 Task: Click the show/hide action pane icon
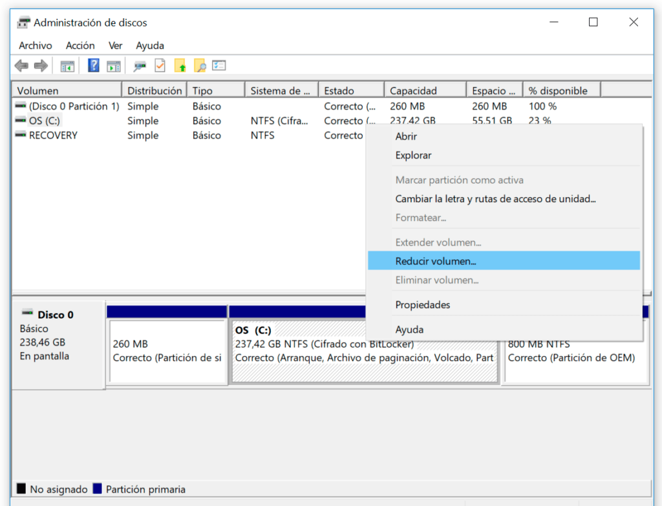click(114, 65)
